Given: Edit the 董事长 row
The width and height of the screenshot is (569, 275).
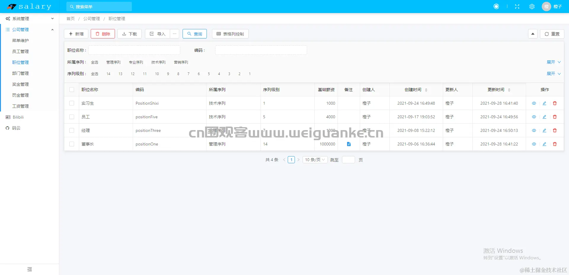Looking at the screenshot, I should pos(544,144).
